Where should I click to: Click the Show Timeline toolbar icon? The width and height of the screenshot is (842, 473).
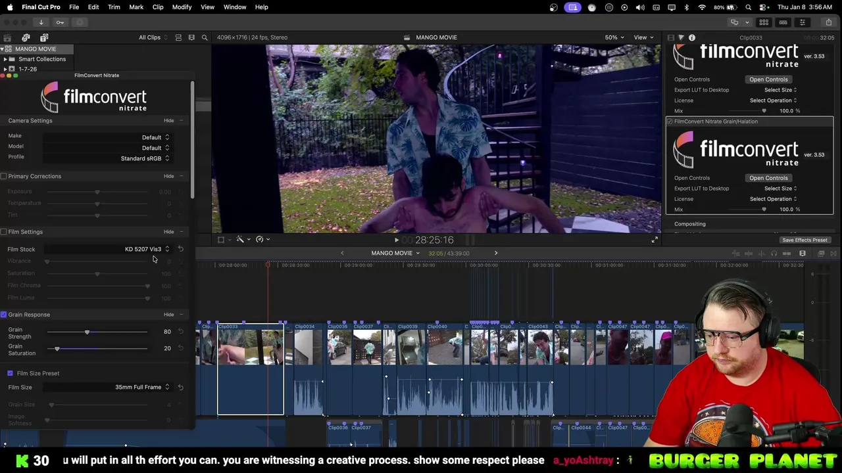click(x=783, y=22)
